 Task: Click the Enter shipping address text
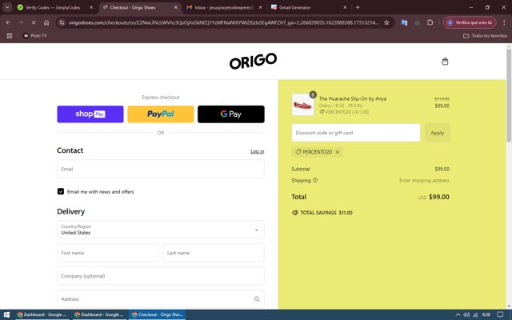(x=424, y=180)
